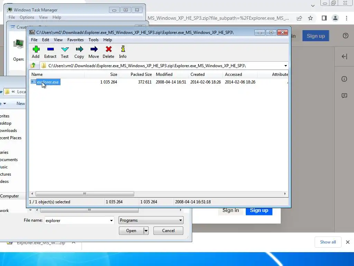354x266 pixels.
Task: Open the Tools menu in 7-Zip
Action: (x=93, y=40)
